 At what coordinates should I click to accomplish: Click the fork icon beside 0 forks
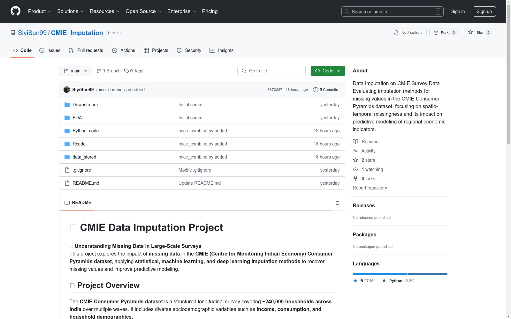click(355, 179)
